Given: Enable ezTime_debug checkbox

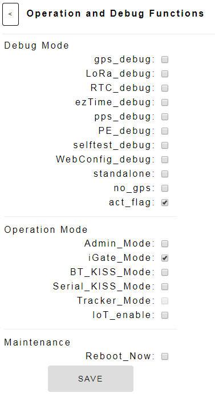Looking at the screenshot, I should (x=165, y=103).
